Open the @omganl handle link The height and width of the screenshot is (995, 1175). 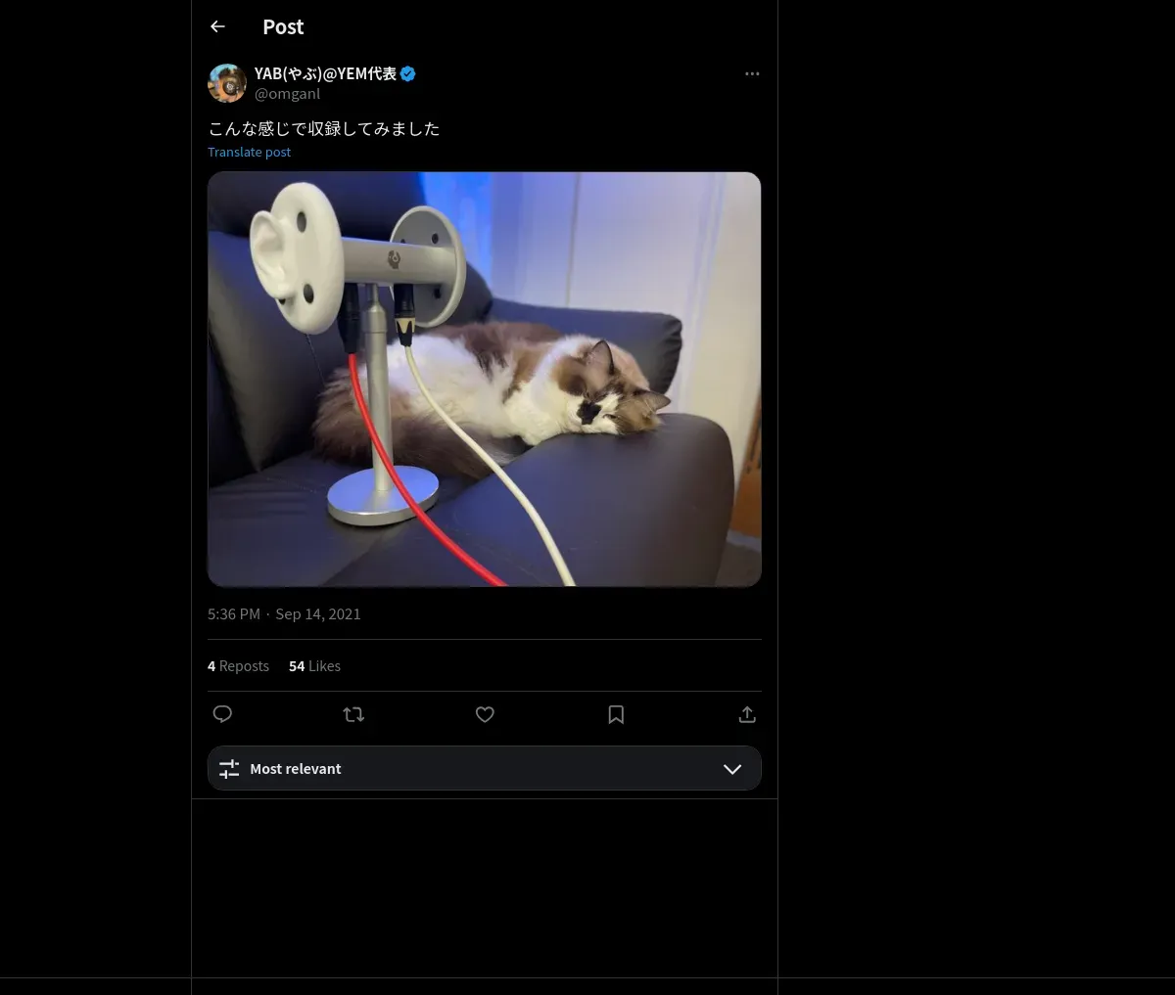click(x=287, y=94)
